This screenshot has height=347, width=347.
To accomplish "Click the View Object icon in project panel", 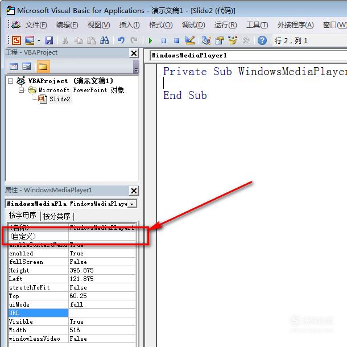I will (x=27, y=67).
